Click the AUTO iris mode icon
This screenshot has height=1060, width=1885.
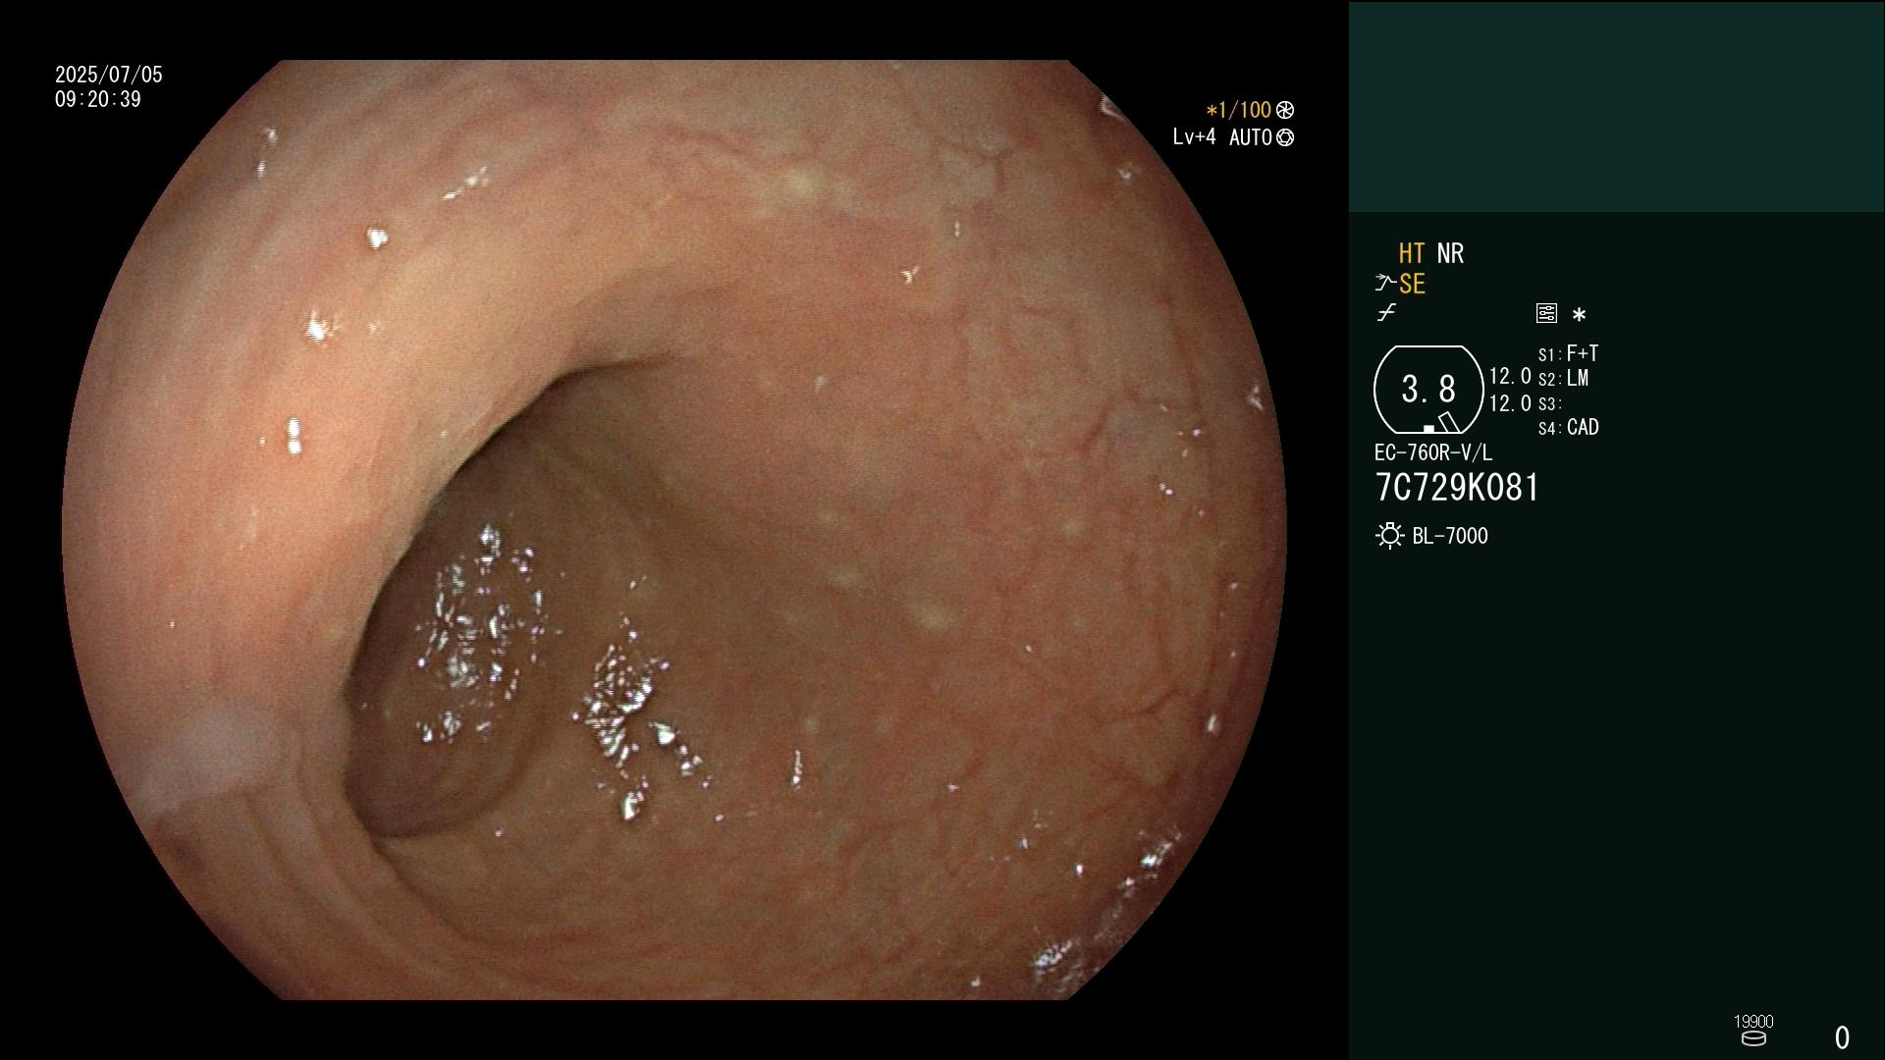(1285, 137)
